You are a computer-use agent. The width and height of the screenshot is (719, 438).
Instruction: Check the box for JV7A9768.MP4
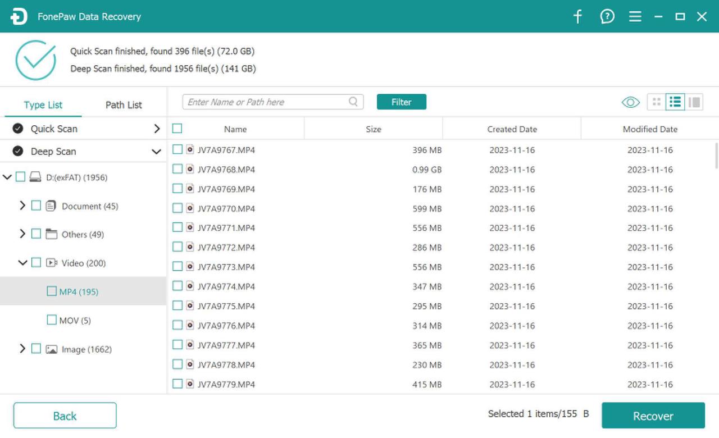(177, 169)
